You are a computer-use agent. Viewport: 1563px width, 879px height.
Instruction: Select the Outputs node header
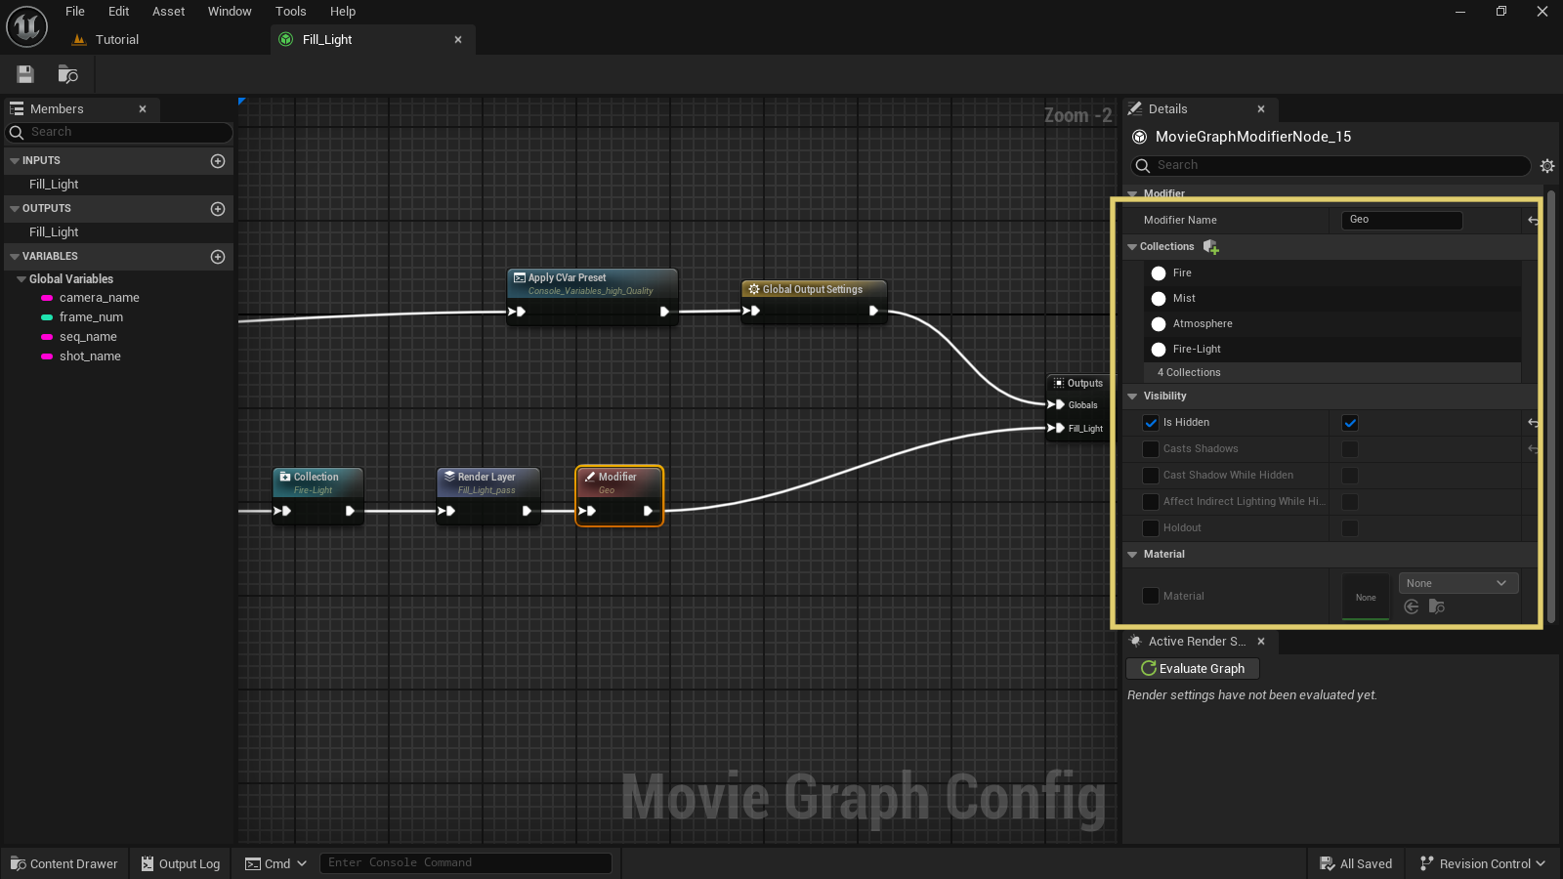(1077, 383)
